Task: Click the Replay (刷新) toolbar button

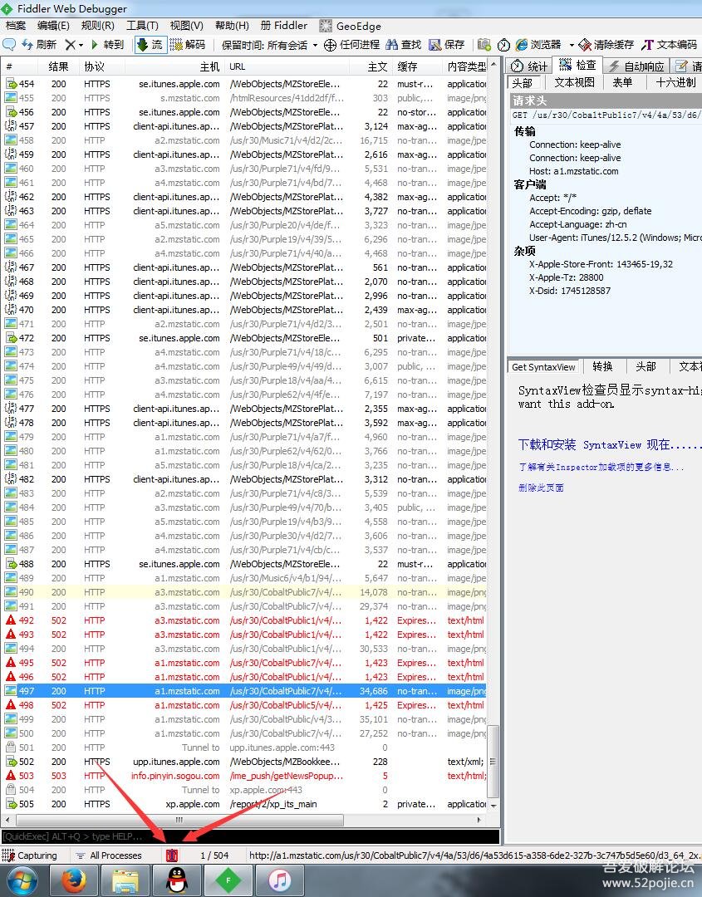Action: (40, 45)
